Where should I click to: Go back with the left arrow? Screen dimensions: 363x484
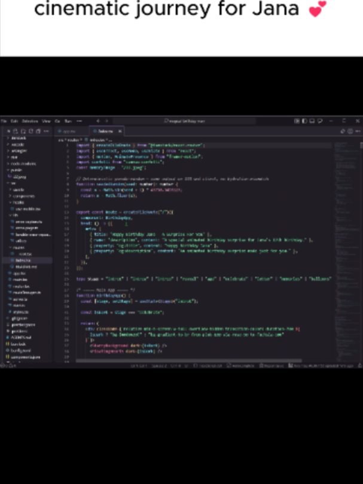coord(99,121)
